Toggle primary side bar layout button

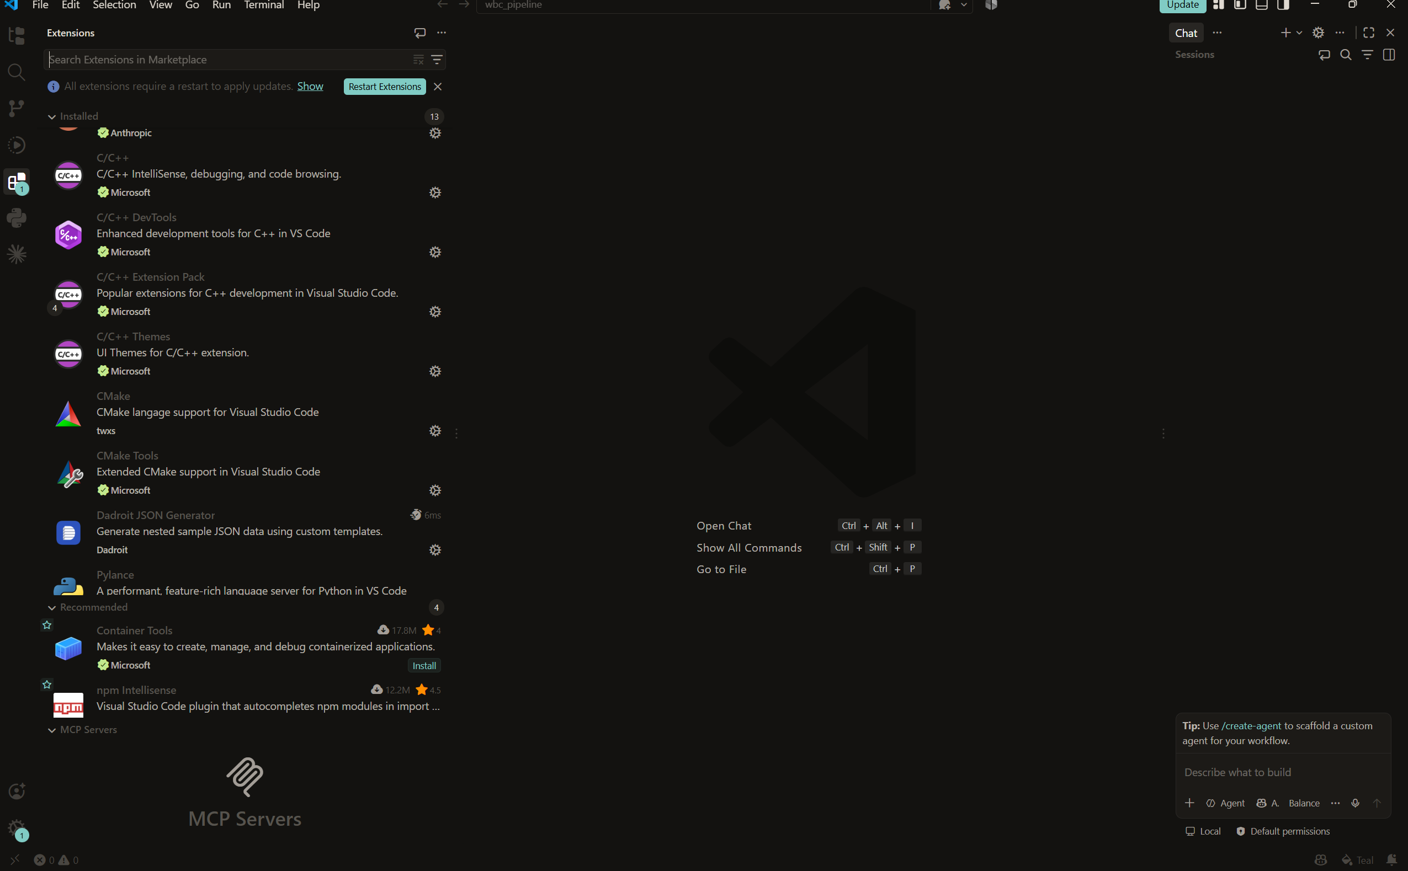[1240, 4]
